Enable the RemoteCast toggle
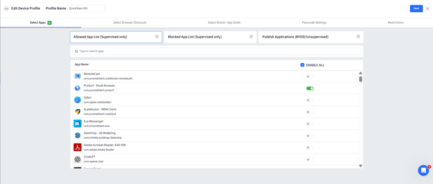The image size is (433, 184). pos(310,76)
